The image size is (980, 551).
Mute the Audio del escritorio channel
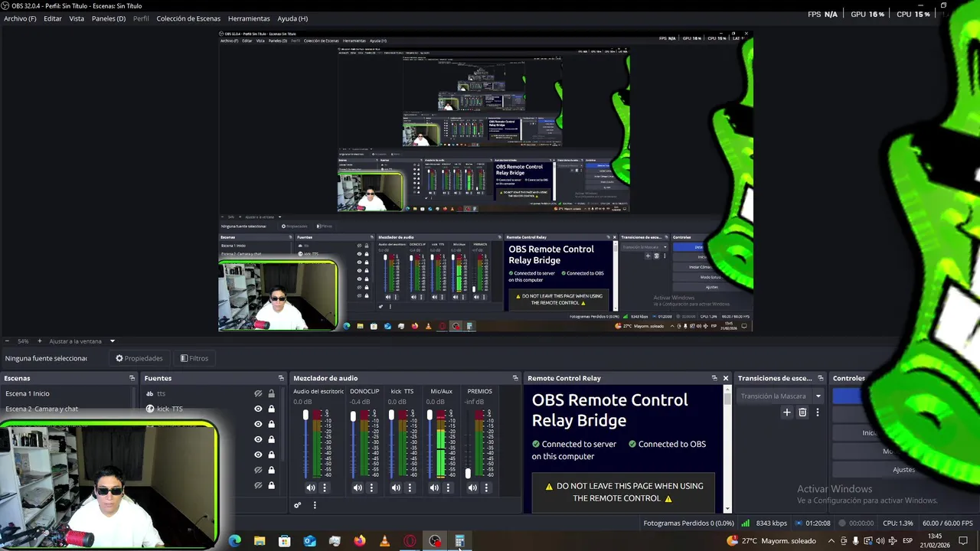point(311,487)
